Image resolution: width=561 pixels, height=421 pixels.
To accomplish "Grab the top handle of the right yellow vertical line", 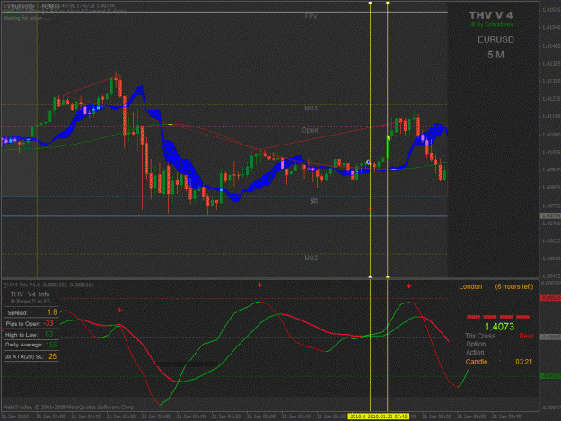I will tap(388, 4).
